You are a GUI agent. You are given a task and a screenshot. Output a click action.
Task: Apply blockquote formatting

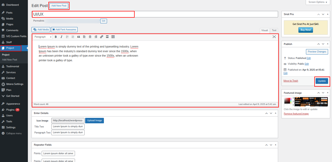[79, 37]
